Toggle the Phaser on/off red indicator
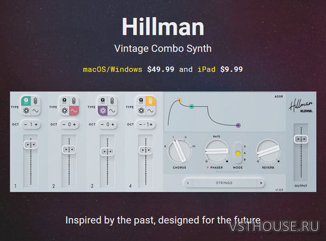 207,167
